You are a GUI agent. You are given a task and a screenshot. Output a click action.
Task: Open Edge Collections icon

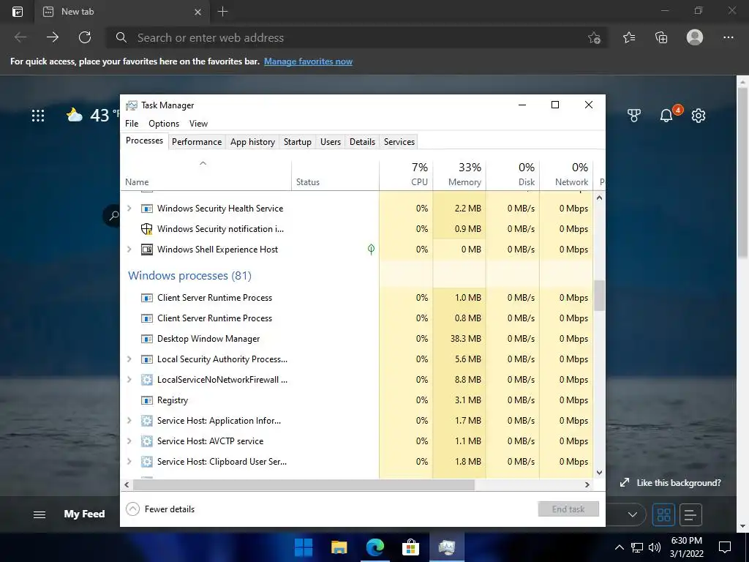point(661,37)
